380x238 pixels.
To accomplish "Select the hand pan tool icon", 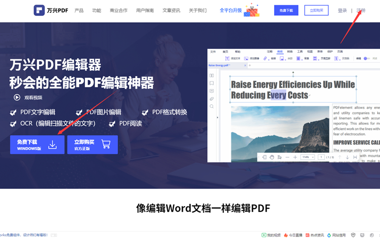I will coord(272,157).
